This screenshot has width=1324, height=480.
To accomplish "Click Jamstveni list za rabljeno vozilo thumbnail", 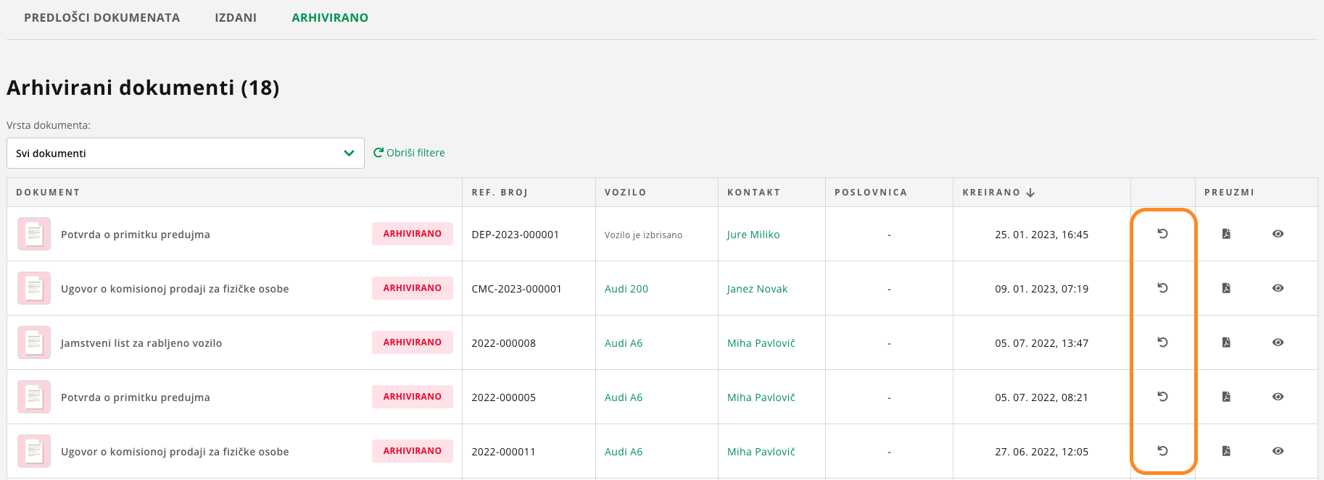I will [34, 342].
